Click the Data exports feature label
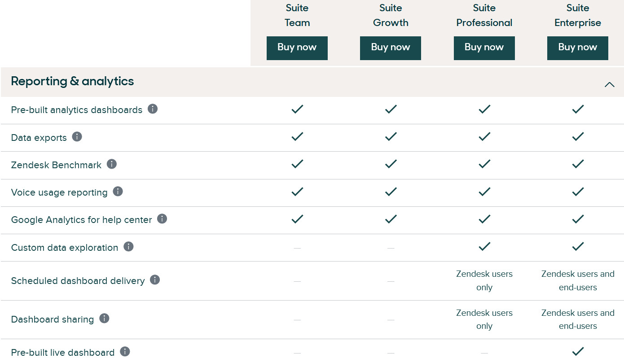This screenshot has height=358, width=624. click(x=39, y=138)
